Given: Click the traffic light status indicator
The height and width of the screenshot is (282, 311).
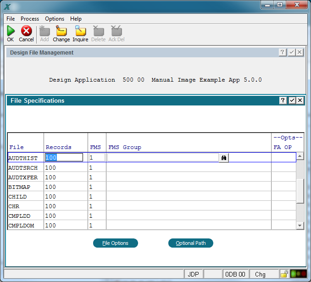Looking at the screenshot, I should pos(298,274).
